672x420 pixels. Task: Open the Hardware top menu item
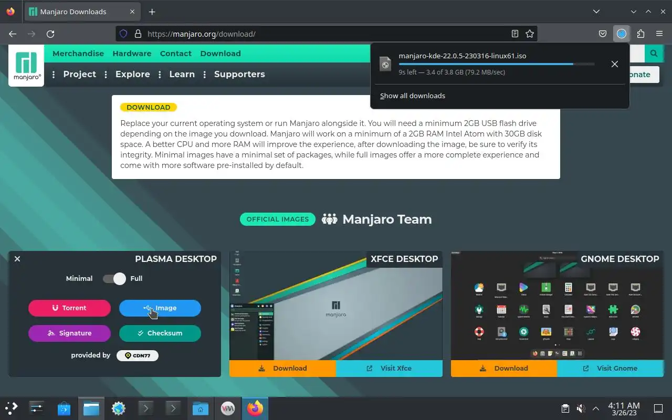click(x=132, y=54)
